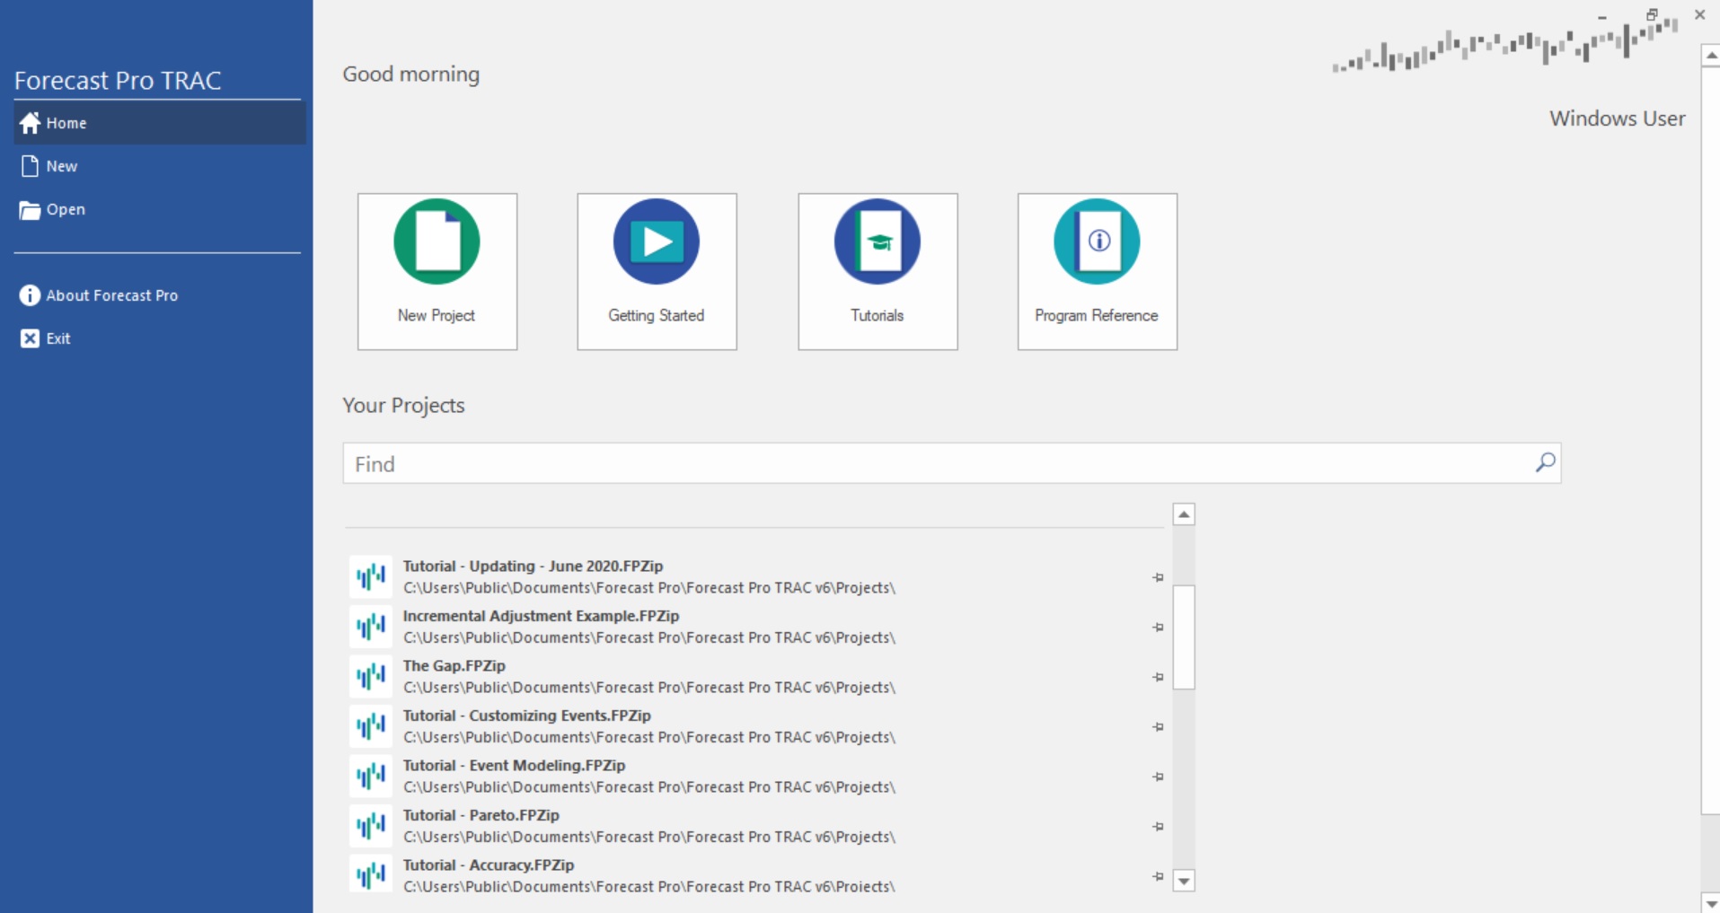The width and height of the screenshot is (1720, 913).
Task: Click the magnifier search icon in Find box
Action: coord(1545,462)
